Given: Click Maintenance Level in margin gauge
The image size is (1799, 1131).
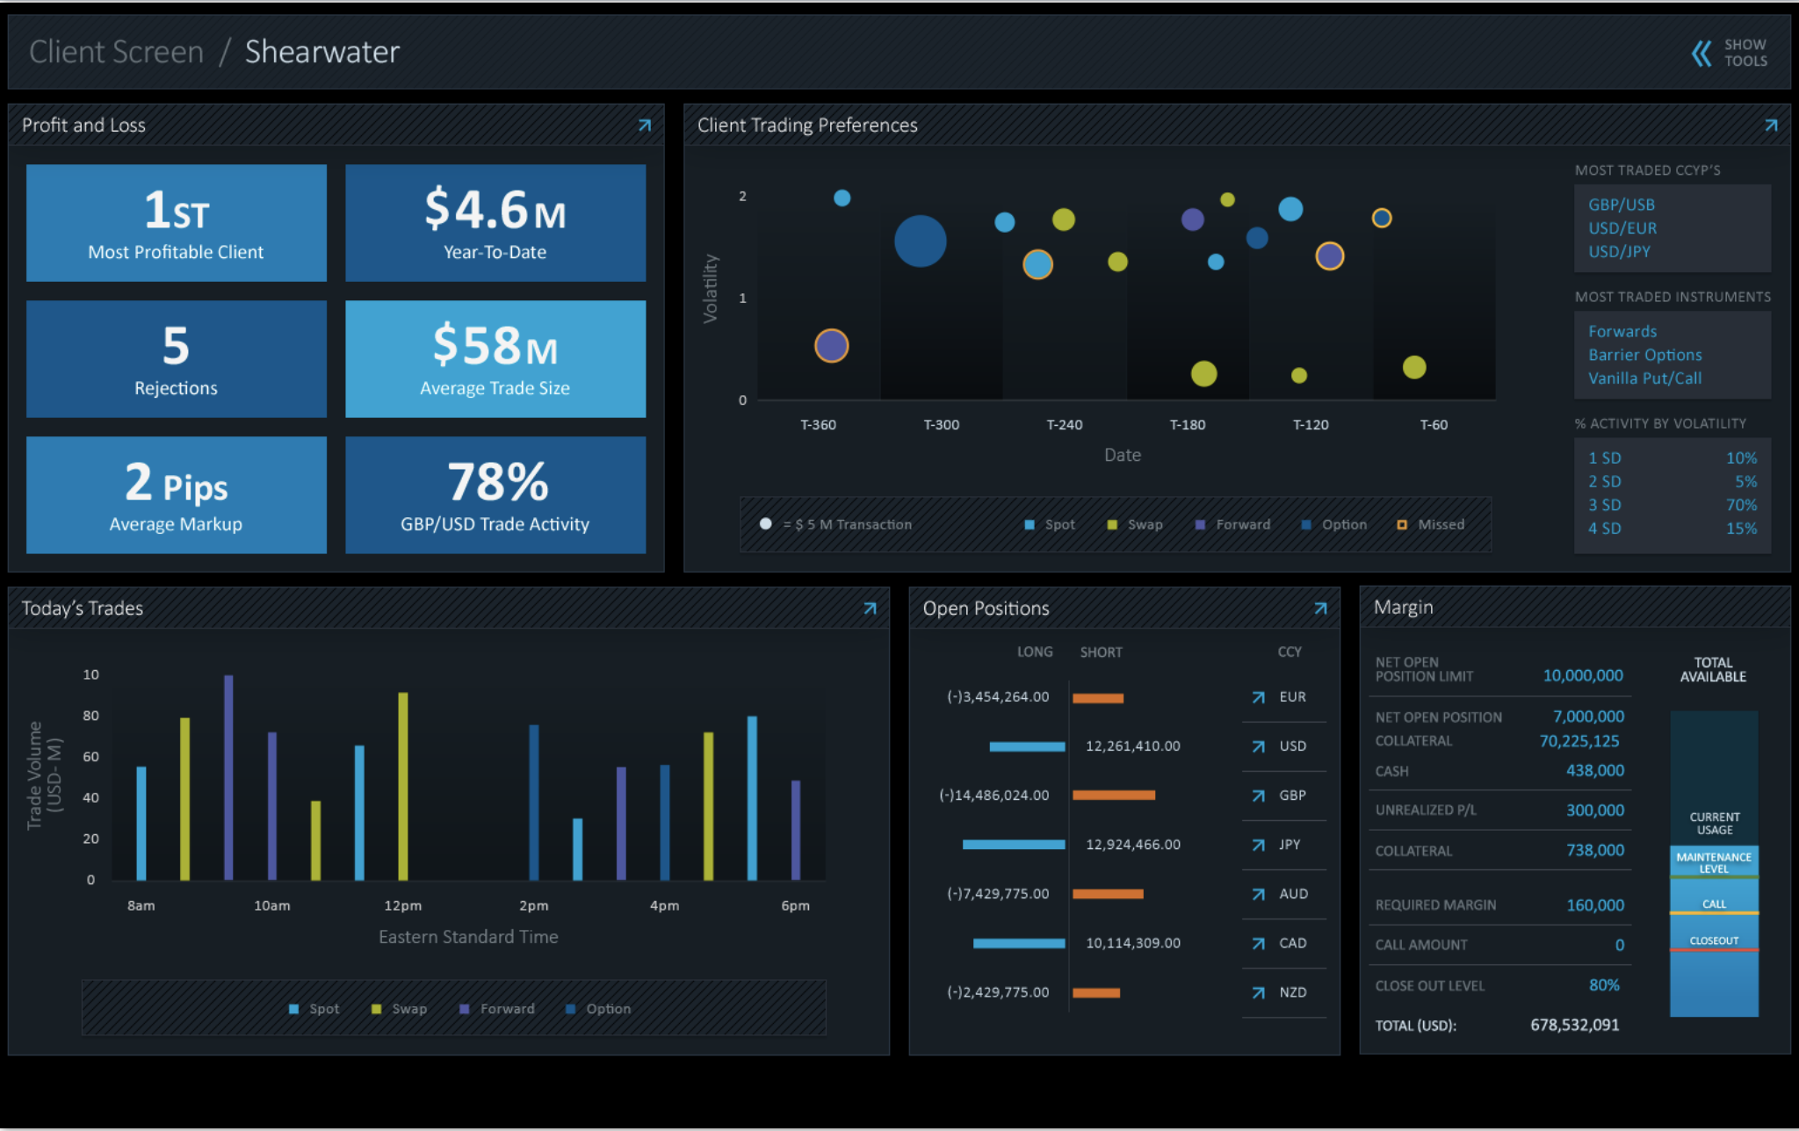Looking at the screenshot, I should 1713,862.
